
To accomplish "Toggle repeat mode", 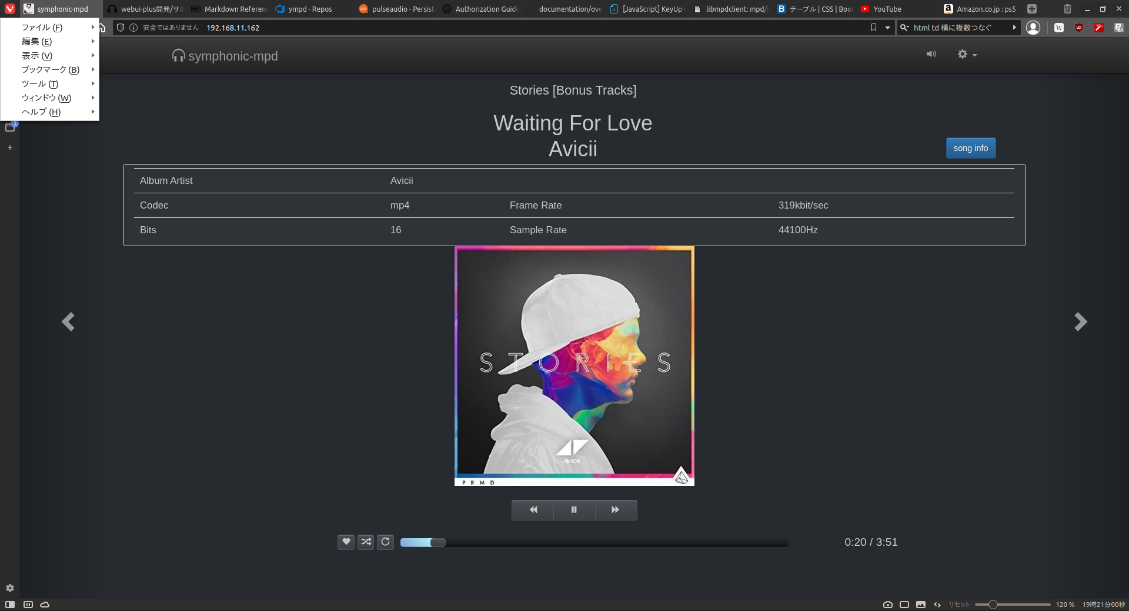I will (385, 542).
